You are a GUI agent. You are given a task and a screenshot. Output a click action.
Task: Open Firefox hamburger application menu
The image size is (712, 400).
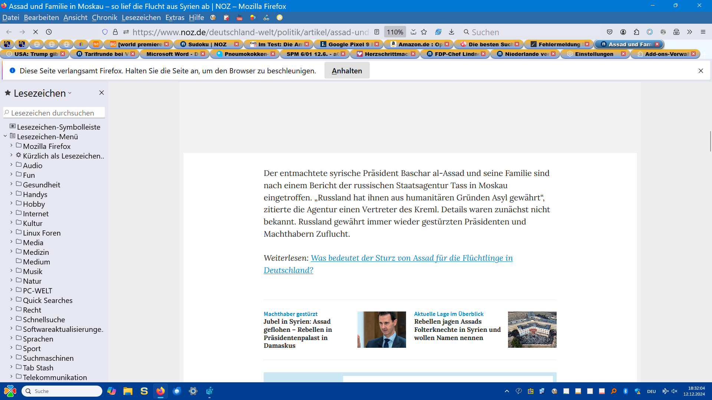(703, 32)
